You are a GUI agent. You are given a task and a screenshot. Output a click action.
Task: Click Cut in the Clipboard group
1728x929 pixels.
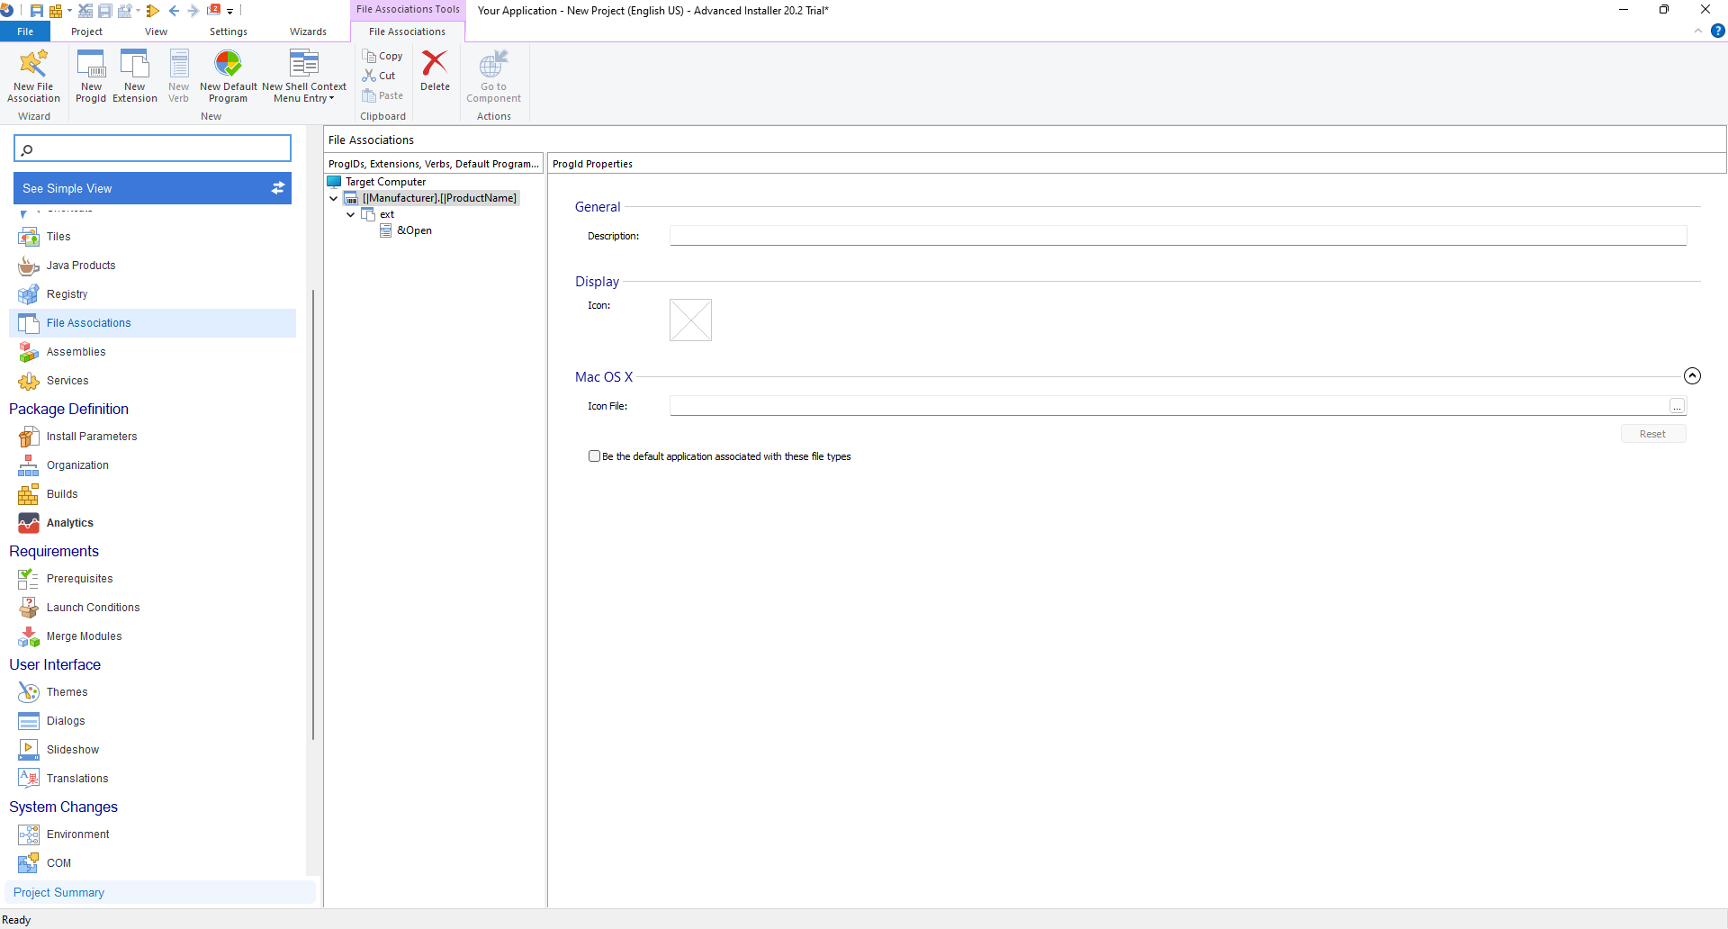coord(379,76)
